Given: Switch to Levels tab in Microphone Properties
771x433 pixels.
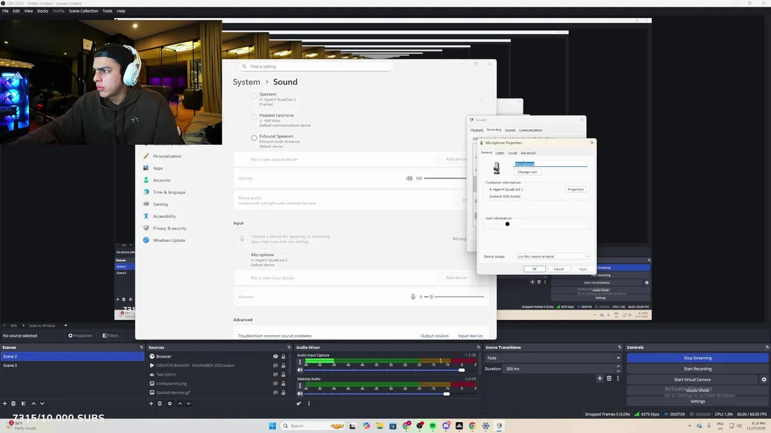Looking at the screenshot, I should (x=513, y=153).
